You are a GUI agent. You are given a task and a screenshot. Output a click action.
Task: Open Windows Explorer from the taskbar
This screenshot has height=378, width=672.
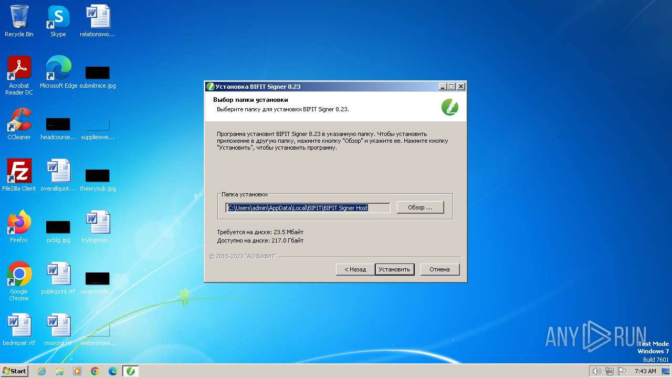59,371
